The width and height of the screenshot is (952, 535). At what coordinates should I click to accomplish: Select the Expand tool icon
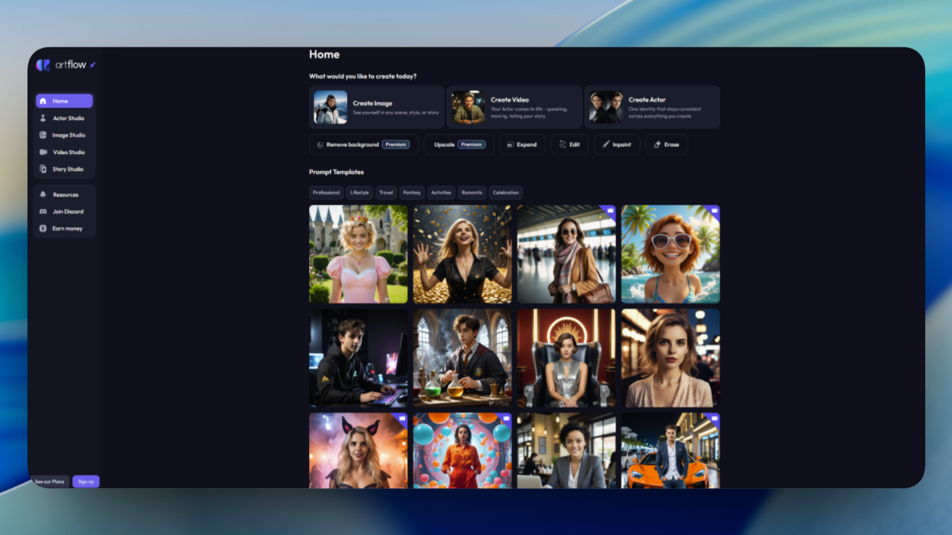(510, 145)
